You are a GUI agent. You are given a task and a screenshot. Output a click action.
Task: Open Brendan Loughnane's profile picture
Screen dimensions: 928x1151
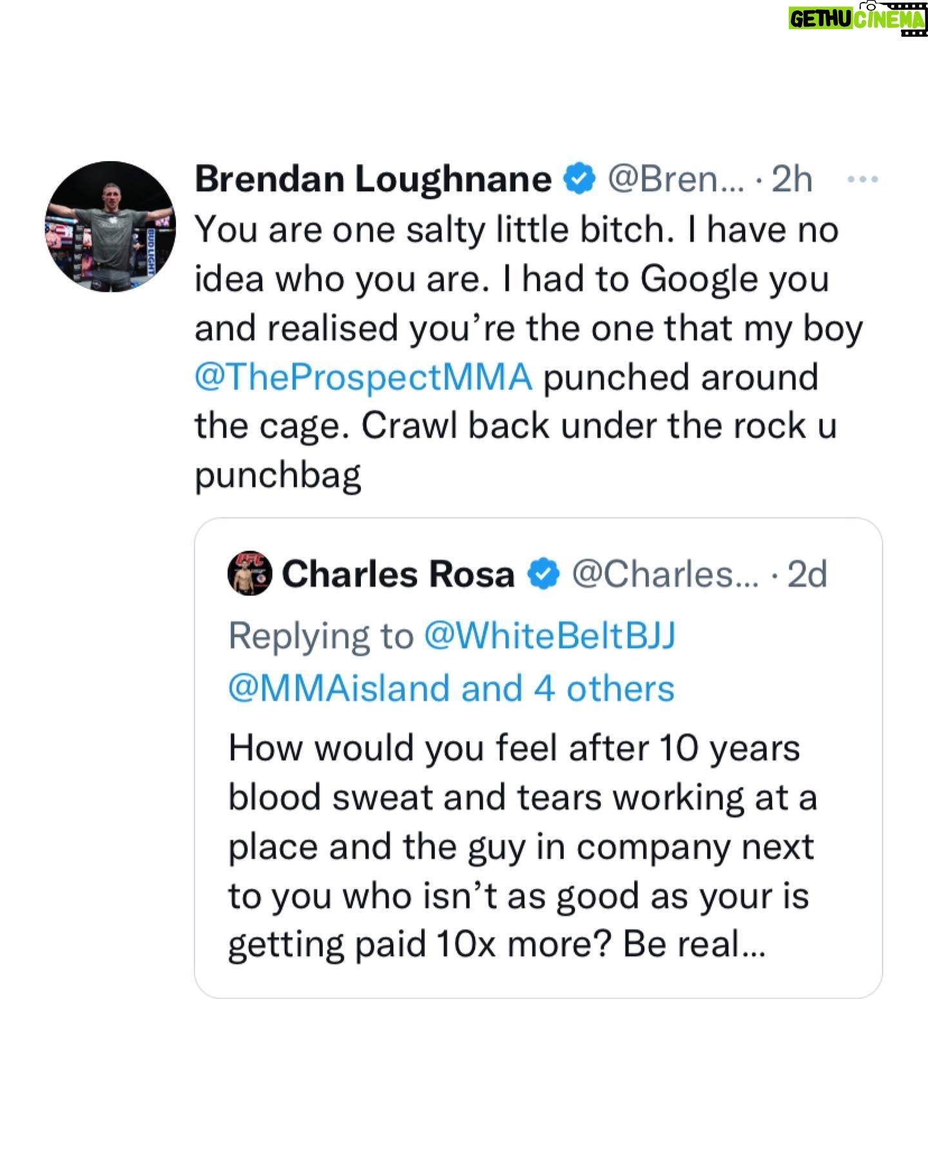point(110,226)
